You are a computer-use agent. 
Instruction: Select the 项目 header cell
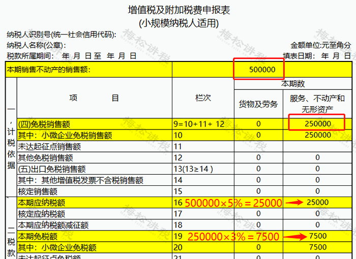click(x=95, y=98)
